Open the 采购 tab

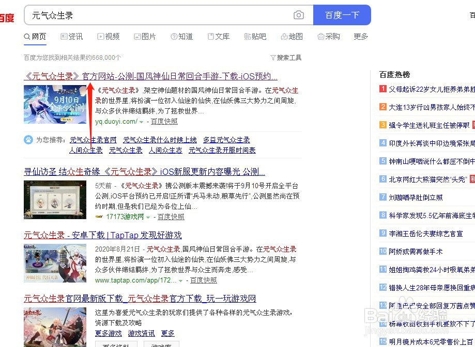pyautogui.click(x=328, y=37)
